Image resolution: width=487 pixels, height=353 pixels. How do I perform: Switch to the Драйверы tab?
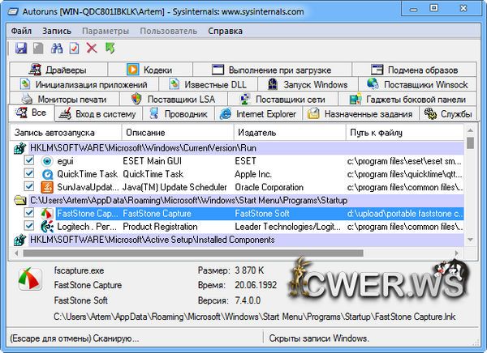57,70
